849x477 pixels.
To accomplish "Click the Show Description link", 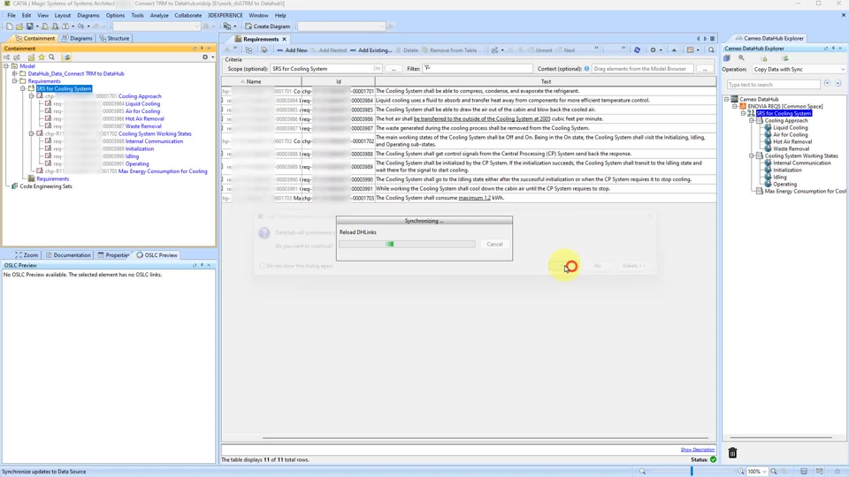I will 698,450.
